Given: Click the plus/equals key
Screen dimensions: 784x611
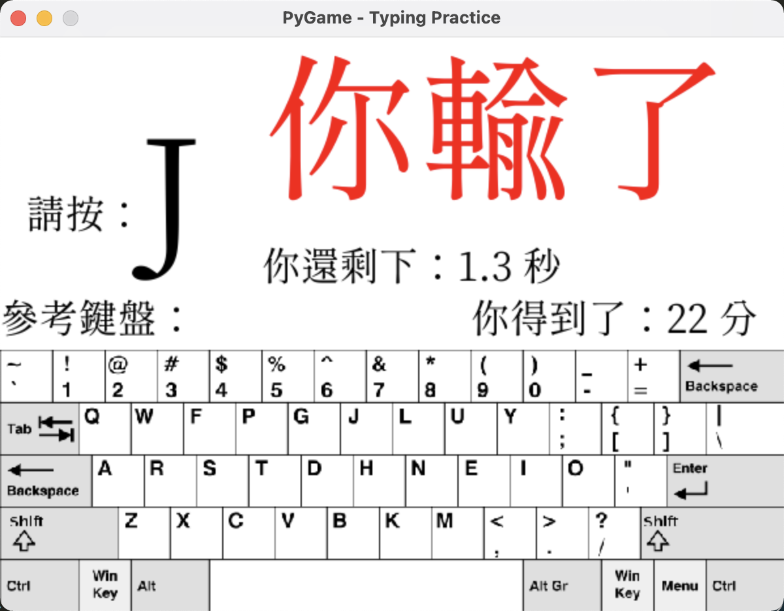Looking at the screenshot, I should (654, 377).
